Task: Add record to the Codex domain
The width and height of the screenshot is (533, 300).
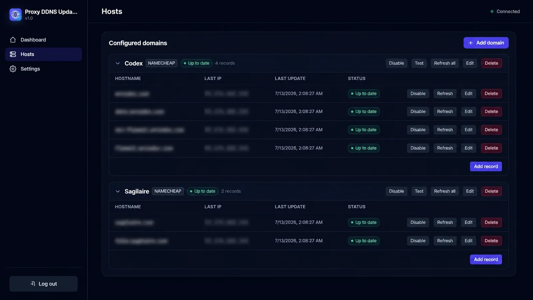Action: [x=486, y=166]
